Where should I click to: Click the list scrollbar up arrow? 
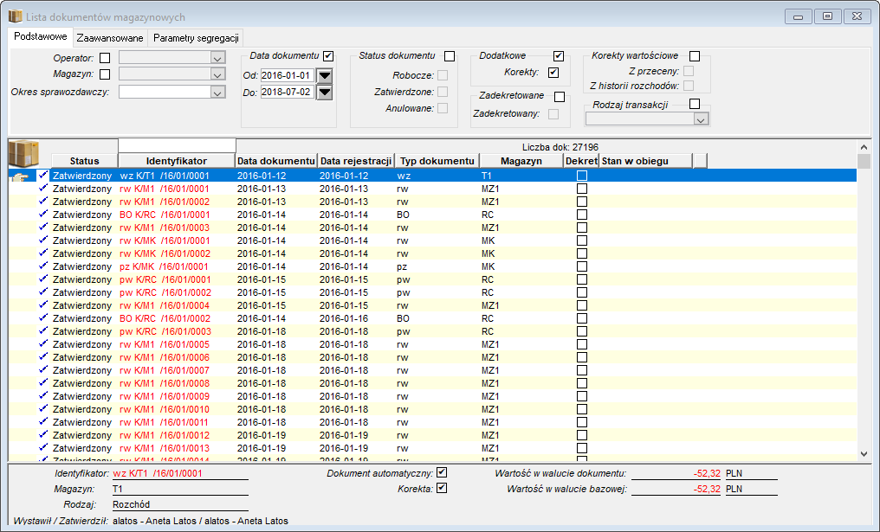pos(864,147)
